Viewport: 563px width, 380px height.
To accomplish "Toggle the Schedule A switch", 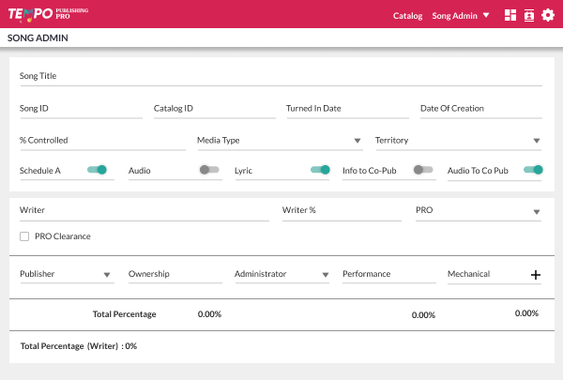I will point(98,170).
